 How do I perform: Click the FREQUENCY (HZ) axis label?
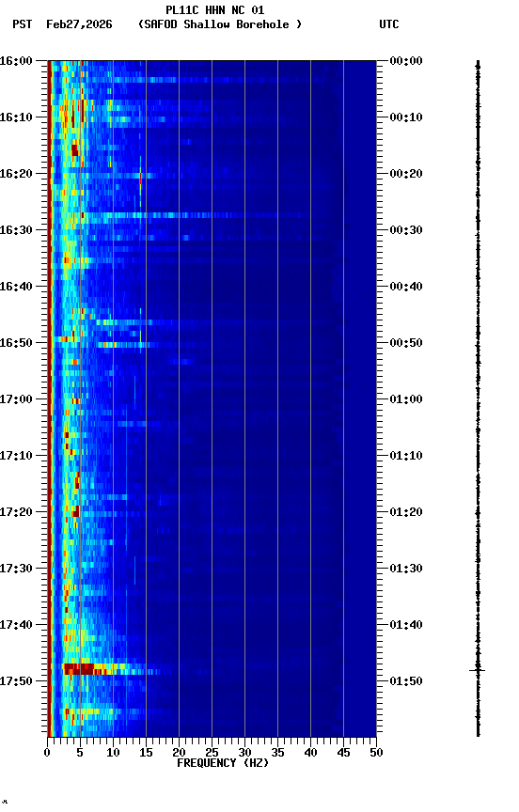223,764
